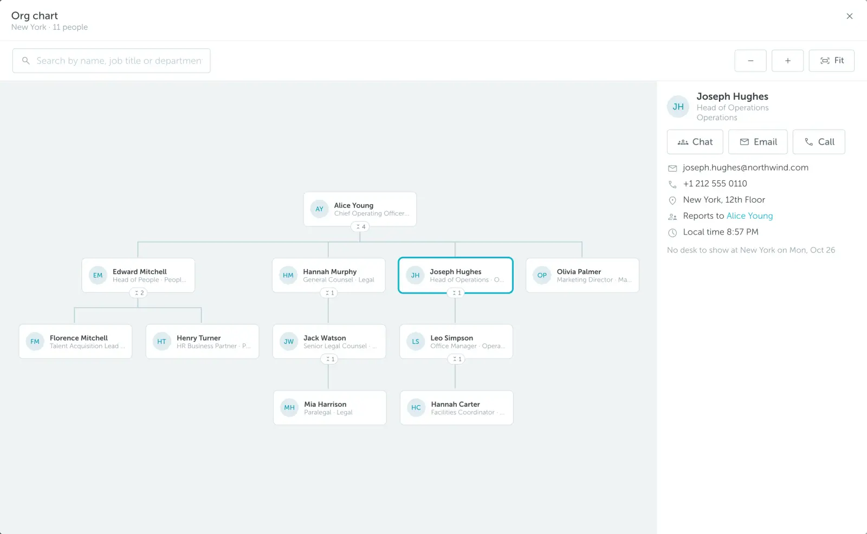867x534 pixels.
Task: Close the Org chart dialog
Action: [x=850, y=16]
